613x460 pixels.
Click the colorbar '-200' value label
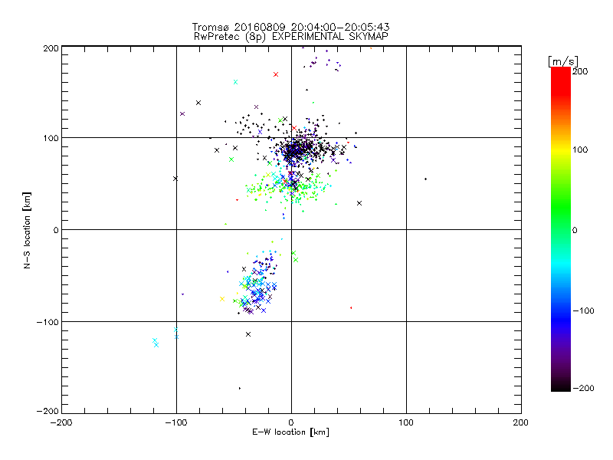coord(583,388)
